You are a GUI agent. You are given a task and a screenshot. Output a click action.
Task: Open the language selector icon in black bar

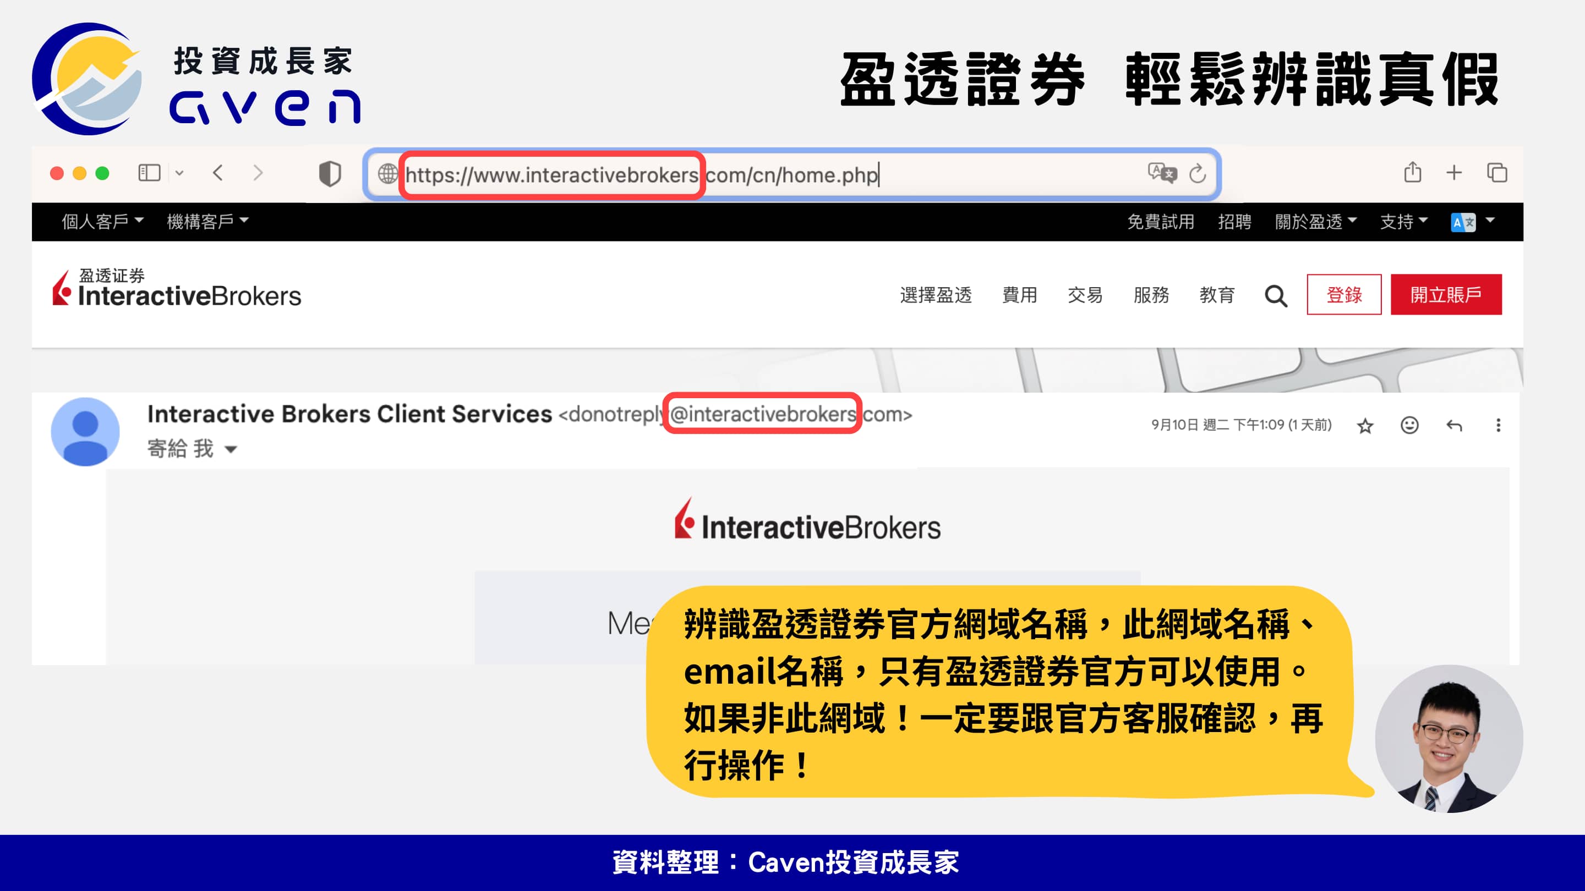[1463, 222]
